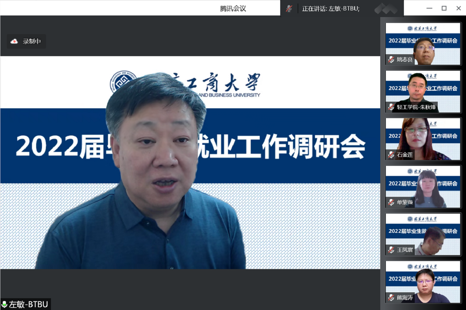Click the muted mic icon beside 姚志良
466x310 pixels.
(391, 60)
